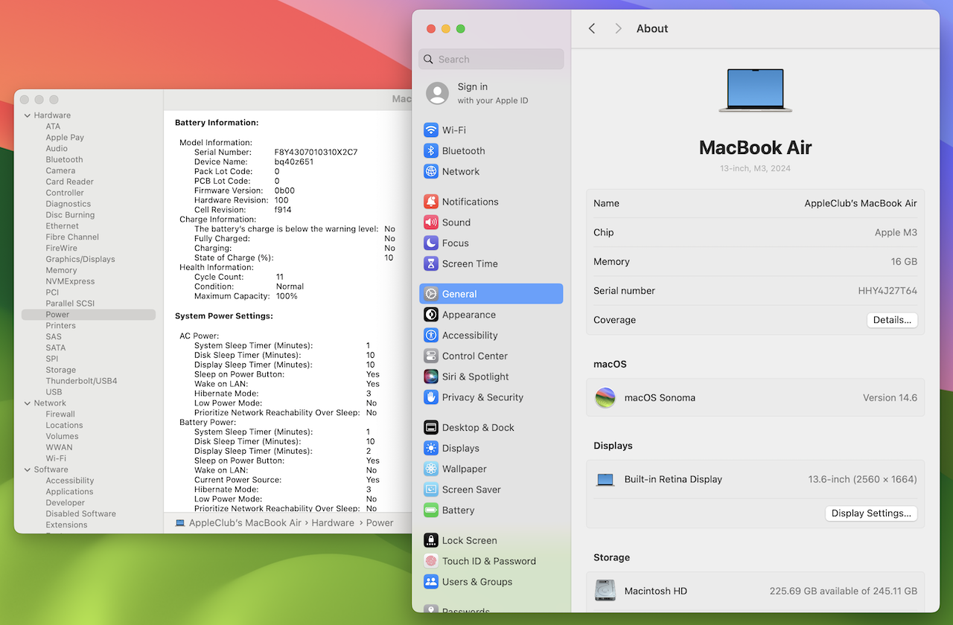Open Bluetooth settings icon in sidebar
Viewport: 953px width, 625px height.
[x=431, y=151]
